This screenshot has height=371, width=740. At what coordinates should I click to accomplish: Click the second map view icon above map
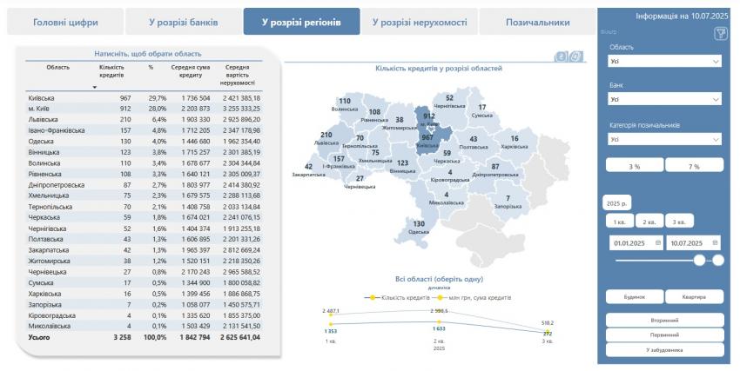tap(575, 56)
